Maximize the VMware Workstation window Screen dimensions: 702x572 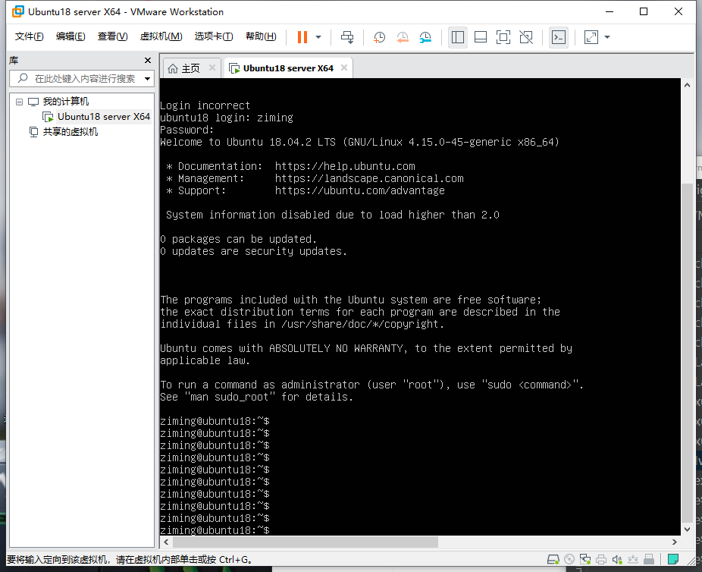click(x=644, y=11)
